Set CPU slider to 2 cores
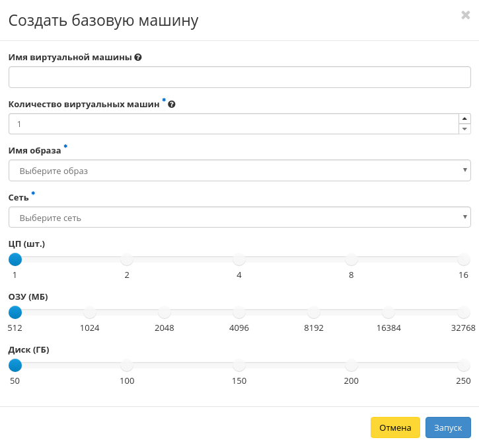This screenshot has height=446, width=479. [x=127, y=259]
